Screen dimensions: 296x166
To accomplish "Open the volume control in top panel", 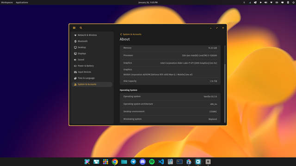I will coord(266,2).
